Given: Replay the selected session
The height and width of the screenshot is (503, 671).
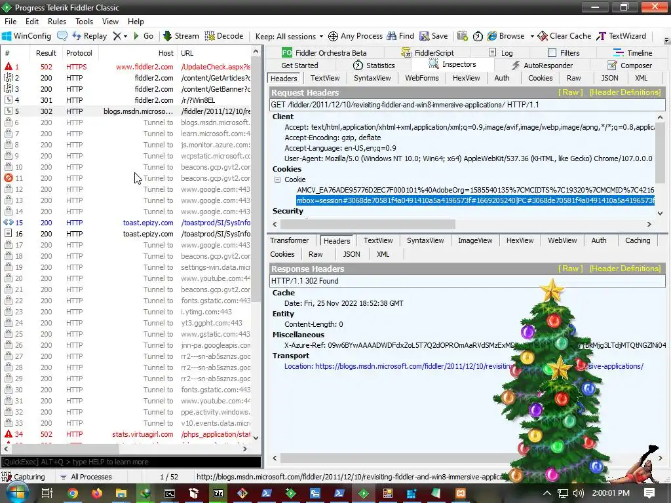Looking at the screenshot, I should pos(89,36).
